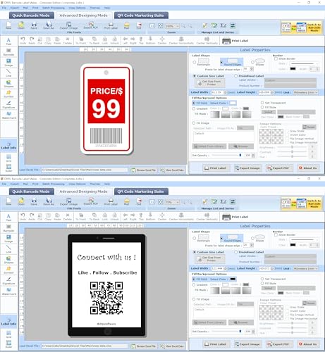Click the Delete icon in top window

(68, 40)
